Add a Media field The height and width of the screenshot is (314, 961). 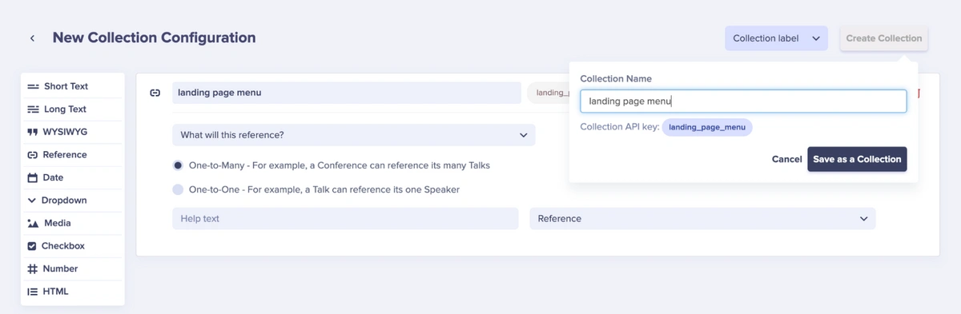click(x=73, y=224)
